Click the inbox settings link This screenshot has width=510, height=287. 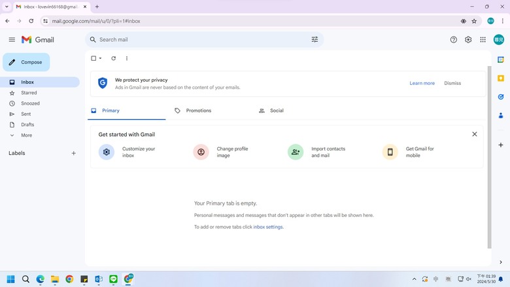point(268,227)
